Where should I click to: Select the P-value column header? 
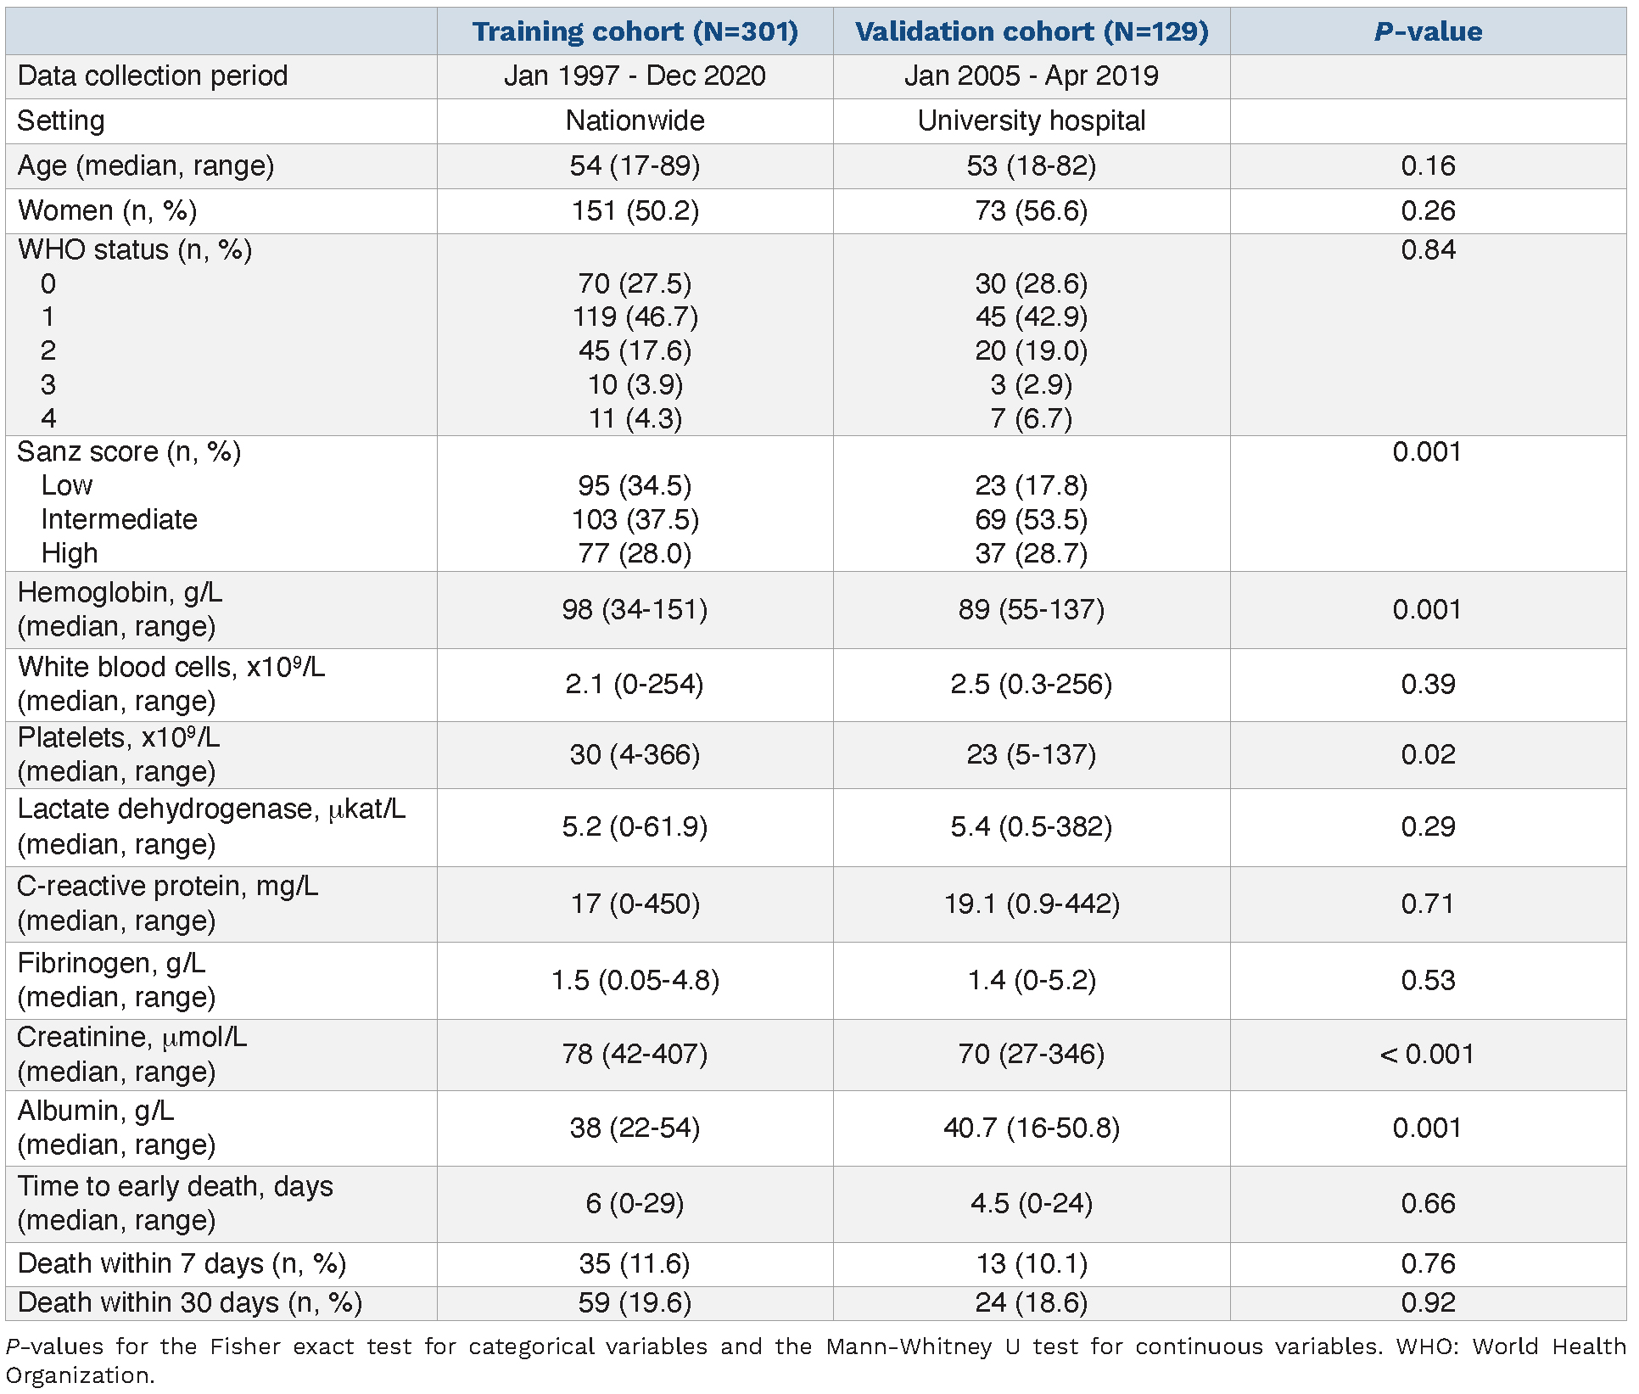click(1428, 31)
